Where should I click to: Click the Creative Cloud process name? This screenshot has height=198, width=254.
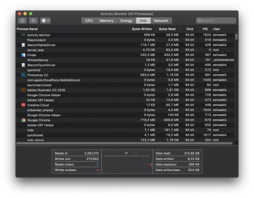(x=38, y=105)
